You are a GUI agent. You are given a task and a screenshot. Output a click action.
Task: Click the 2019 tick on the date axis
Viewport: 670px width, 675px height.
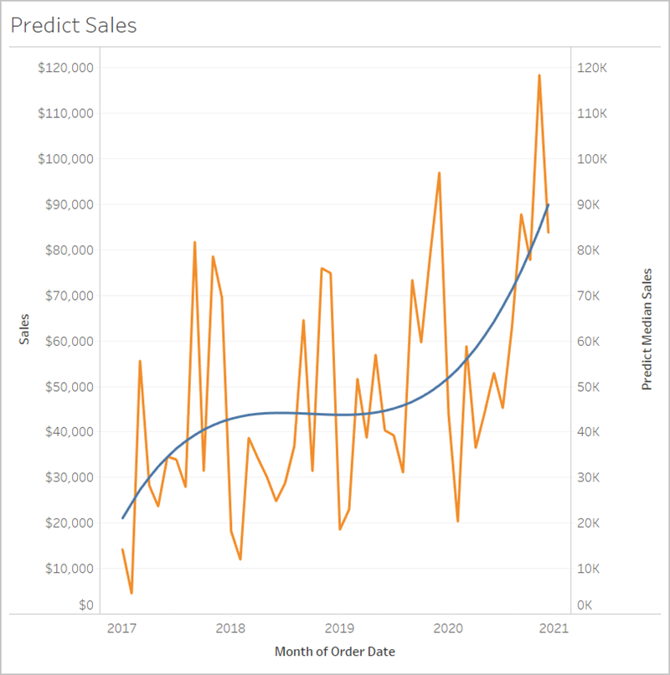[x=339, y=627]
